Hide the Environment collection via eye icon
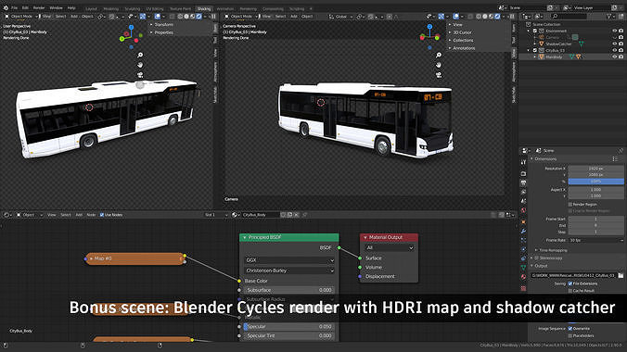The height and width of the screenshot is (352, 627). click(x=615, y=31)
